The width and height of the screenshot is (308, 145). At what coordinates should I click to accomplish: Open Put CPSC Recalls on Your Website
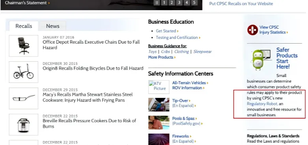coord(241,4)
